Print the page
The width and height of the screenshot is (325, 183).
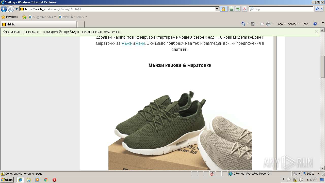268,24
